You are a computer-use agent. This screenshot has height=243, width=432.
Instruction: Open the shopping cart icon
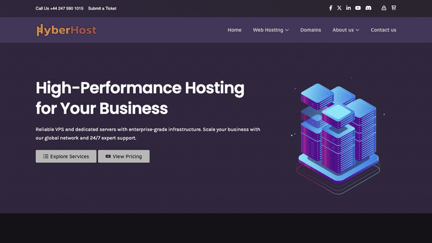(x=394, y=8)
